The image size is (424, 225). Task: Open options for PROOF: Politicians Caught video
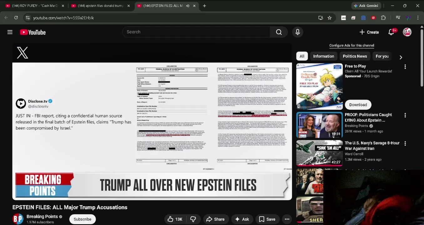click(405, 115)
